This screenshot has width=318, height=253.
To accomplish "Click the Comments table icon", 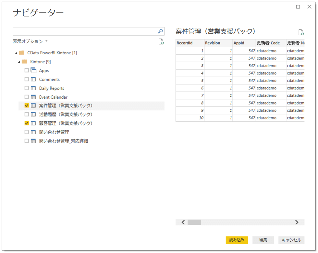I will 33,79.
